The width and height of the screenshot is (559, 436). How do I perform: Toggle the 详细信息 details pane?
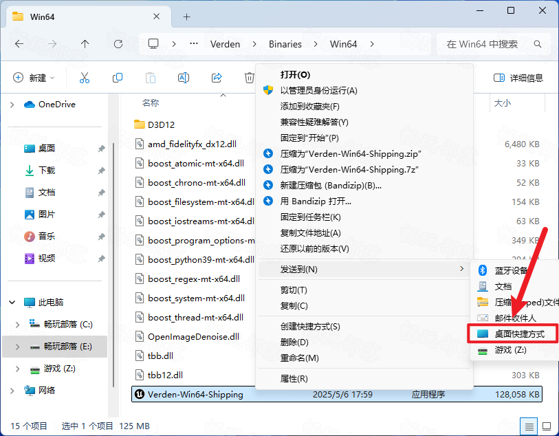coord(518,78)
